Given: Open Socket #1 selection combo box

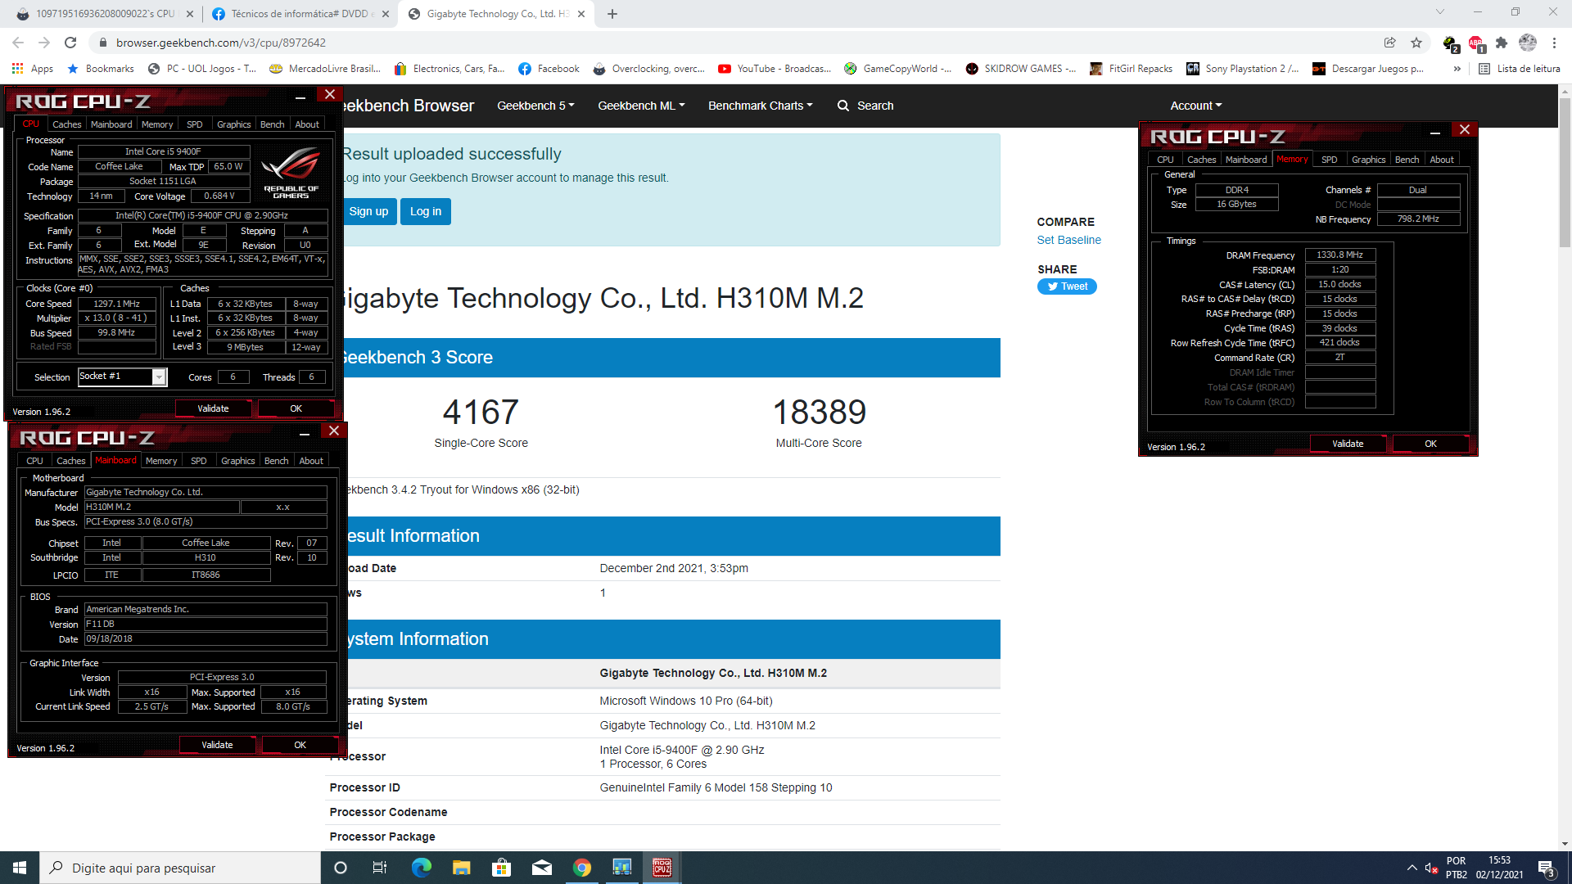Looking at the screenshot, I should pyautogui.click(x=122, y=377).
